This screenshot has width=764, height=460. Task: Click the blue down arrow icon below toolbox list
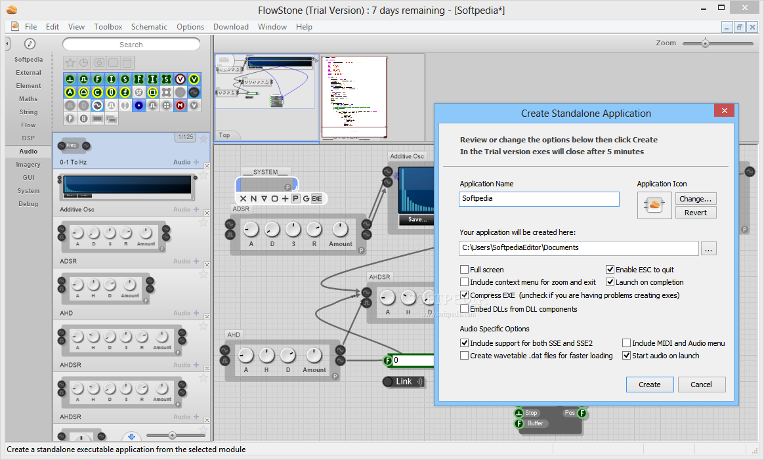[x=131, y=436]
